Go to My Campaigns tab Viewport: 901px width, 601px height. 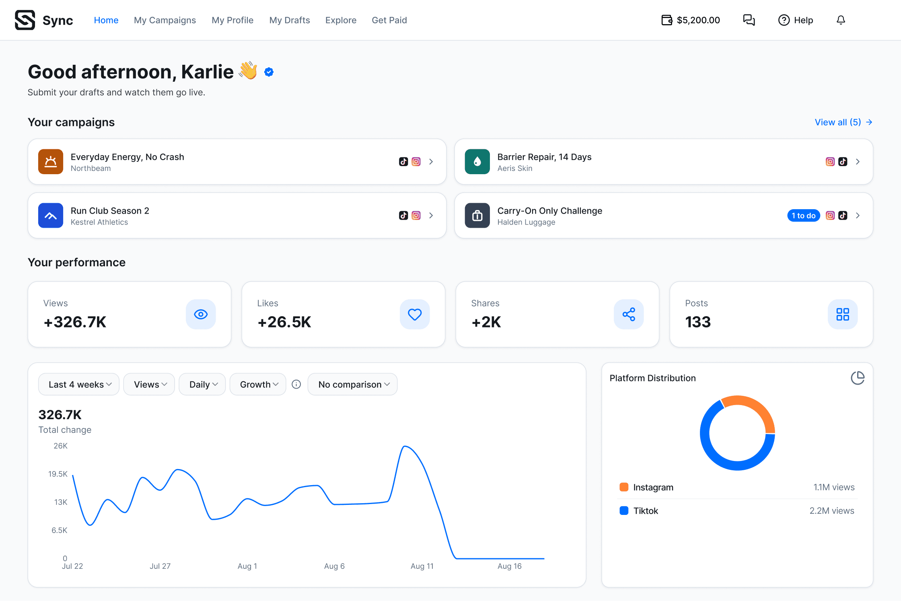point(165,20)
